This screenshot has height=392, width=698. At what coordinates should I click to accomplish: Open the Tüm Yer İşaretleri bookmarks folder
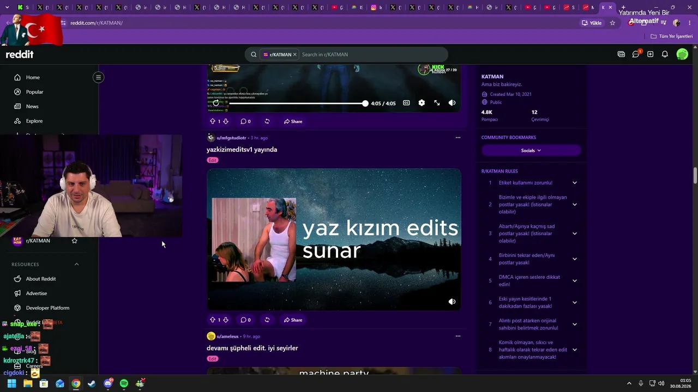[x=672, y=36]
